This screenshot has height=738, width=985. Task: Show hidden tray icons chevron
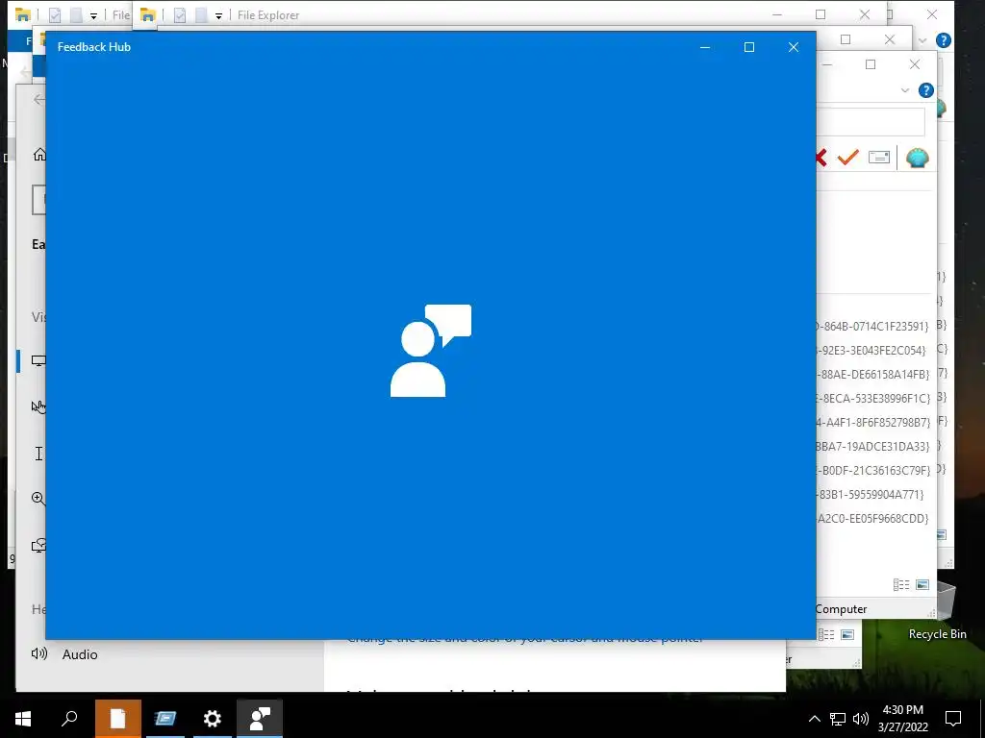click(x=814, y=719)
